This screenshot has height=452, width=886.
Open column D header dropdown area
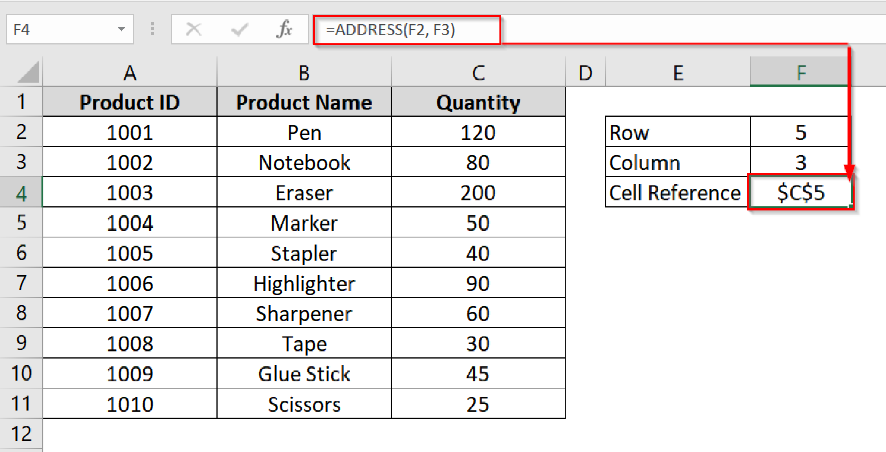click(x=586, y=73)
